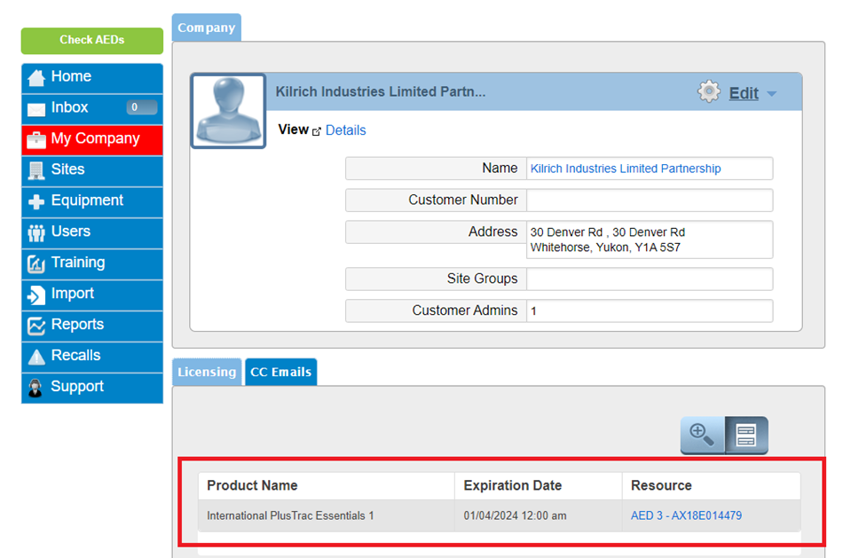Open Training menu label
The width and height of the screenshot is (843, 558).
click(78, 263)
